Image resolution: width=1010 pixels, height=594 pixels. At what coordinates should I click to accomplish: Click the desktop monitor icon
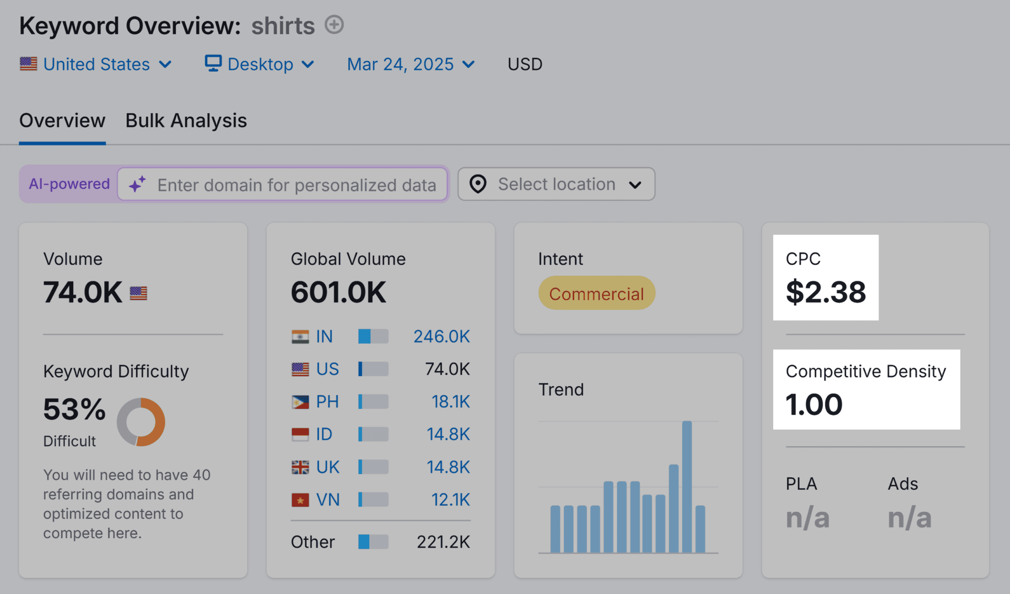213,63
